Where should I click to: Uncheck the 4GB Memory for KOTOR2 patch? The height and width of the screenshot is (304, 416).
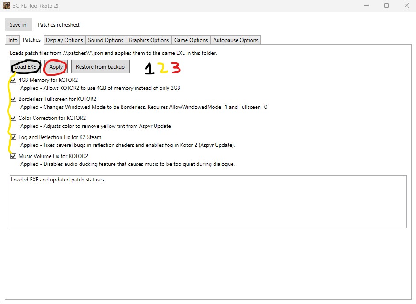pos(13,80)
